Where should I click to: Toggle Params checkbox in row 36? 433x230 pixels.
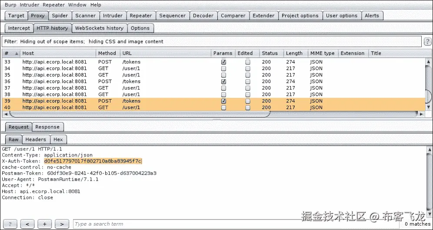click(x=224, y=81)
